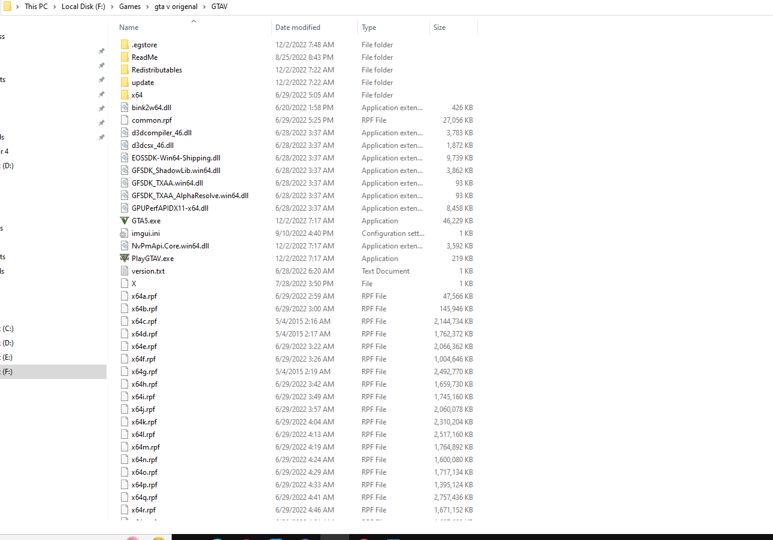Select x64i.rpf file name

[x=143, y=396]
